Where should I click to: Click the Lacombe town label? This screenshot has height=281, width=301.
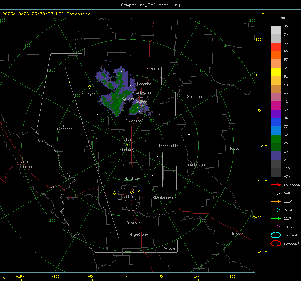click(144, 84)
